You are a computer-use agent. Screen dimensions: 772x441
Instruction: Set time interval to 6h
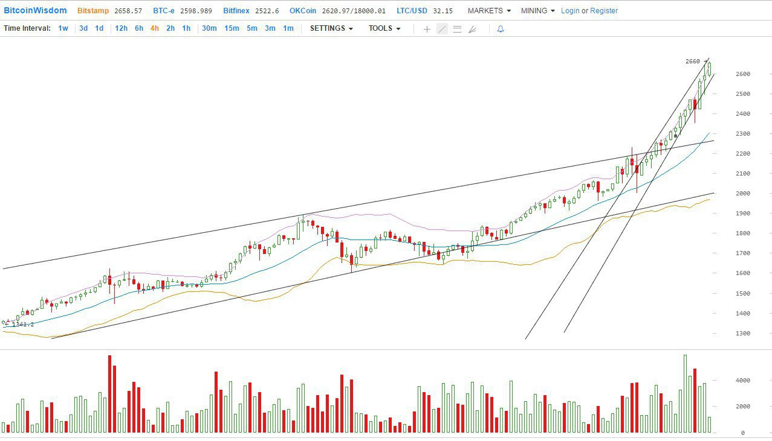pos(139,28)
